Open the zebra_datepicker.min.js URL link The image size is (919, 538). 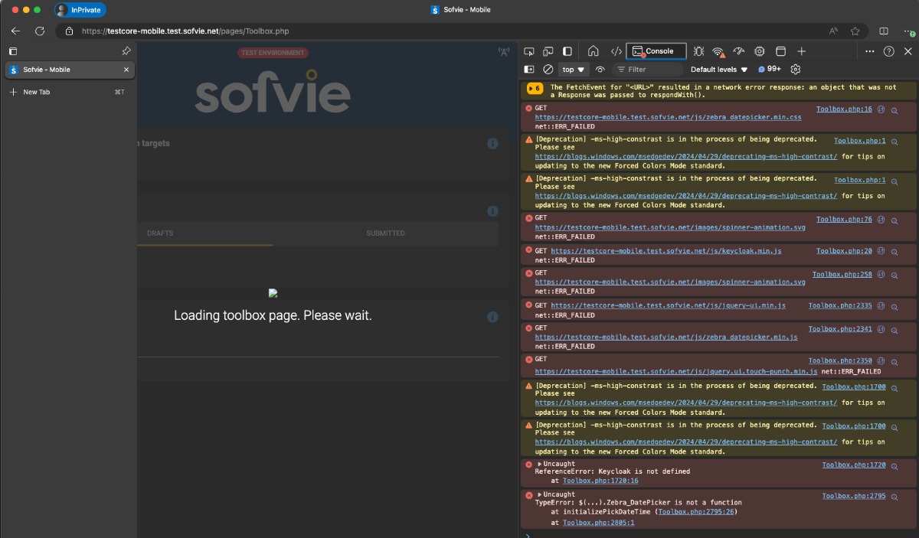[x=666, y=337]
